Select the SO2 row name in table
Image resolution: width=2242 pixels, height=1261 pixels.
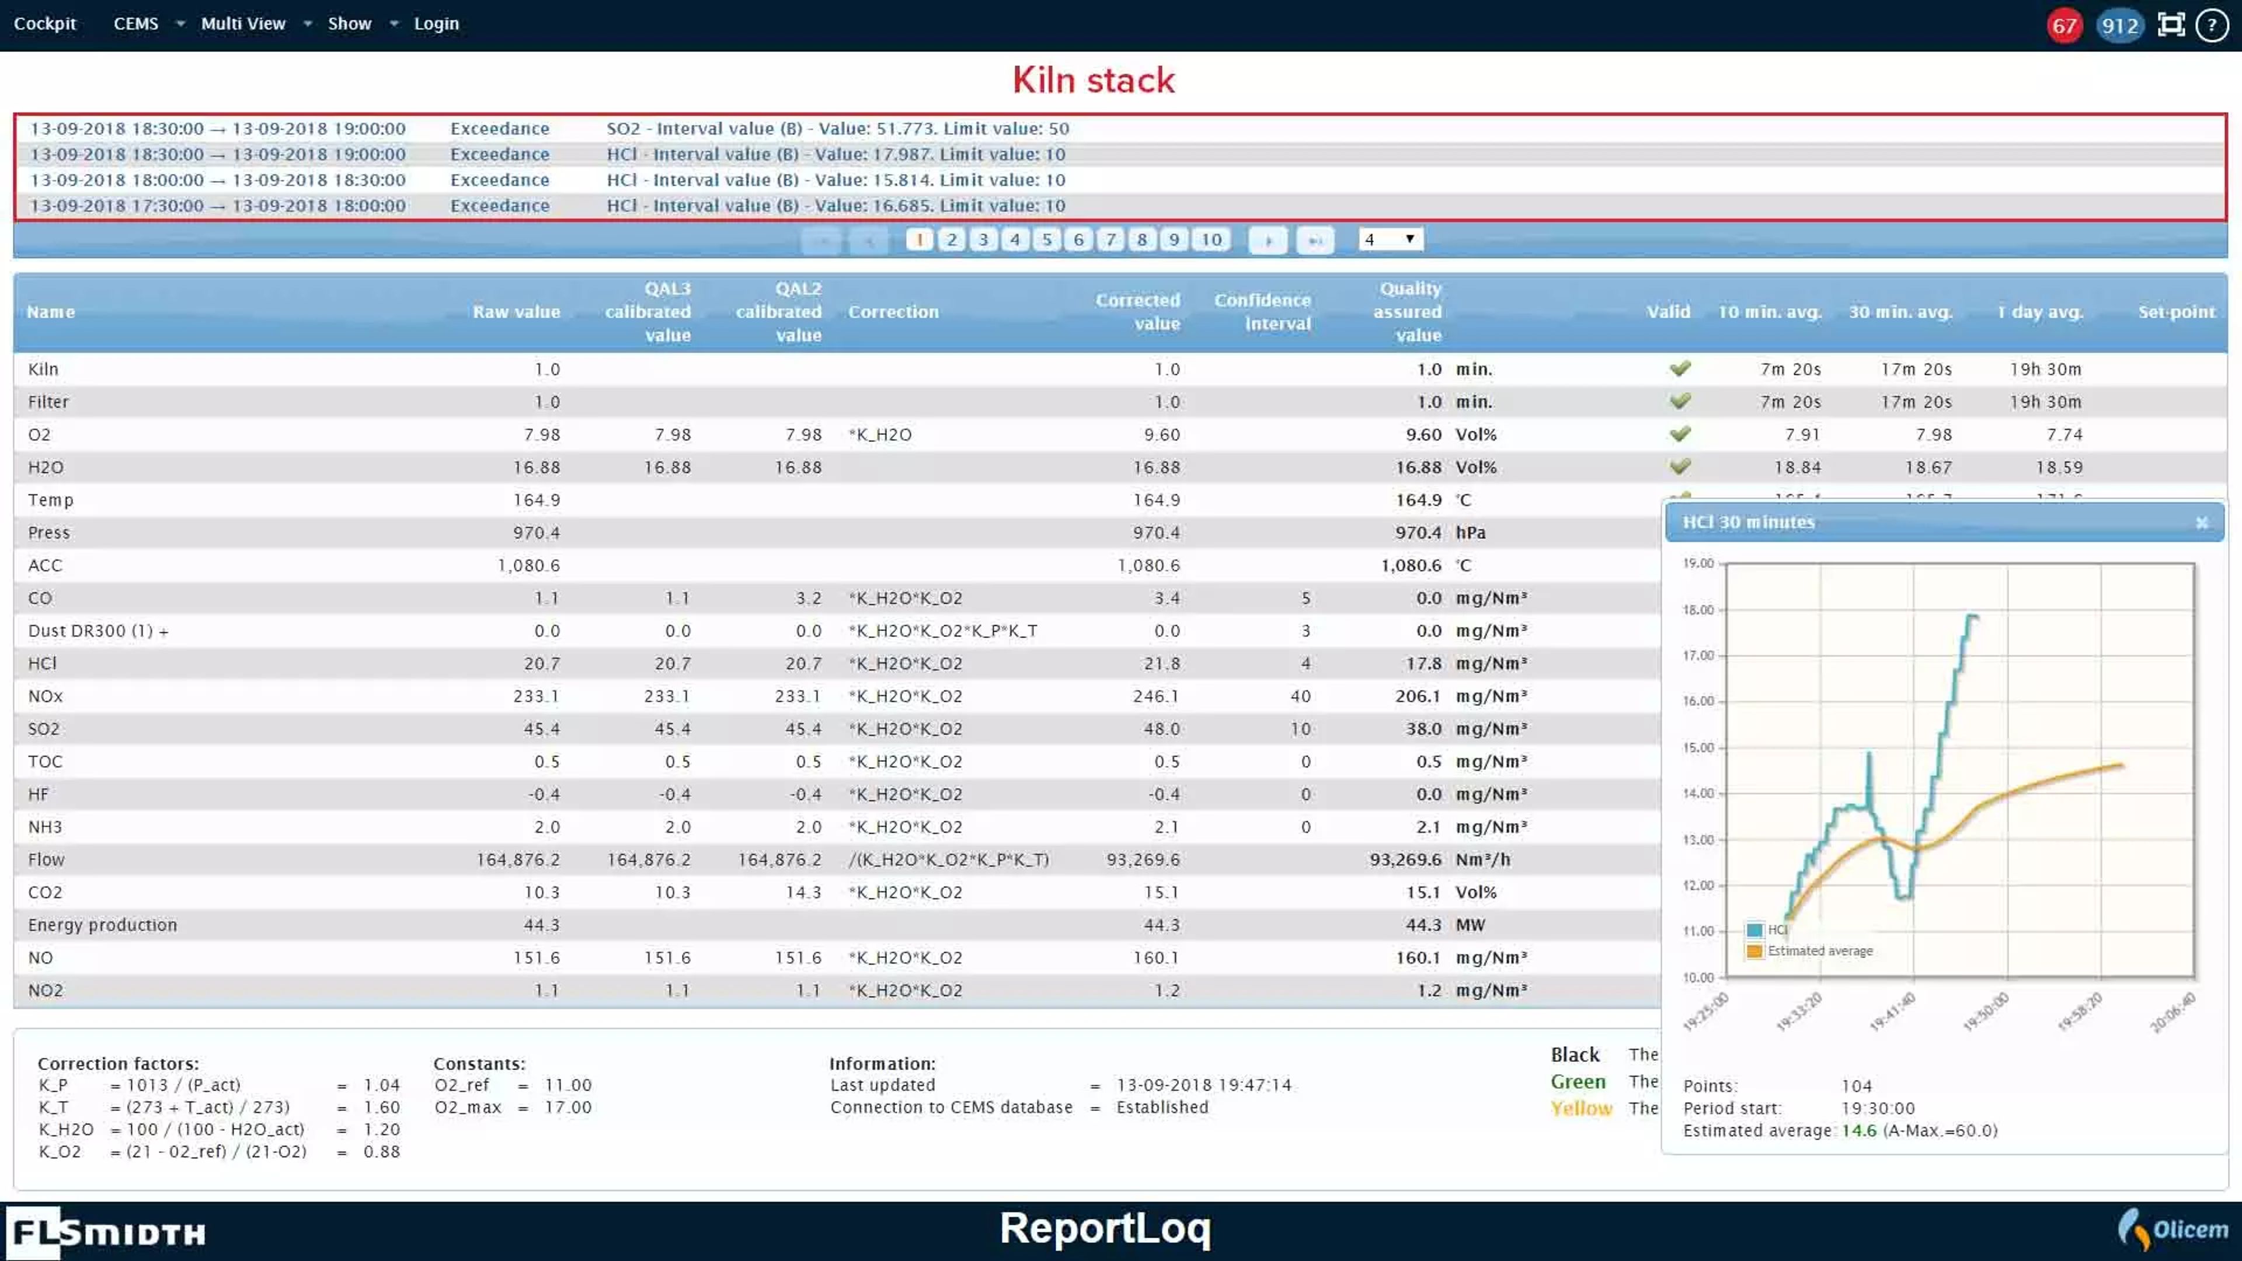click(44, 729)
